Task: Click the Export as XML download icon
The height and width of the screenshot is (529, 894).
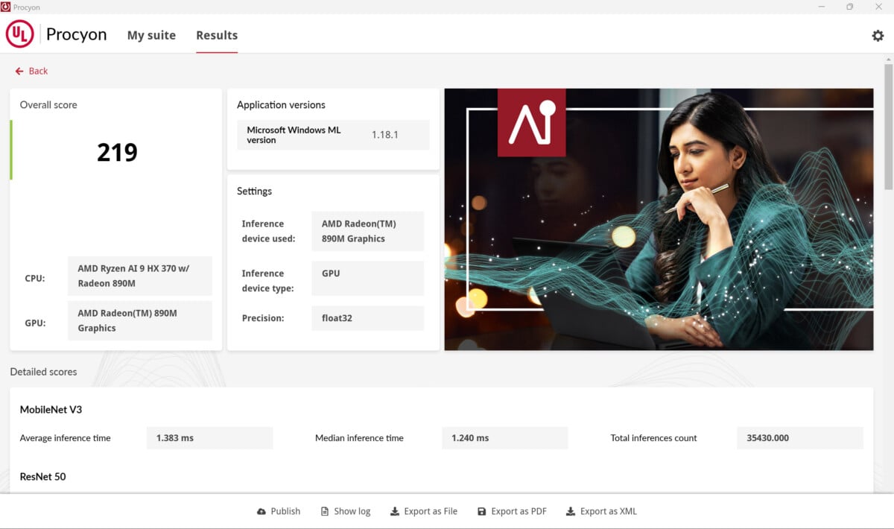Action: coord(571,512)
